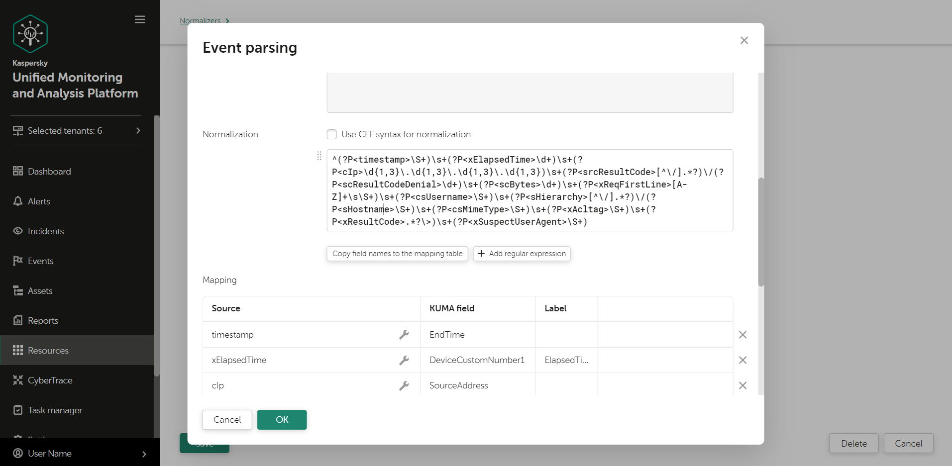Toggle the sidebar hamburger menu
This screenshot has height=466, width=952.
click(140, 19)
